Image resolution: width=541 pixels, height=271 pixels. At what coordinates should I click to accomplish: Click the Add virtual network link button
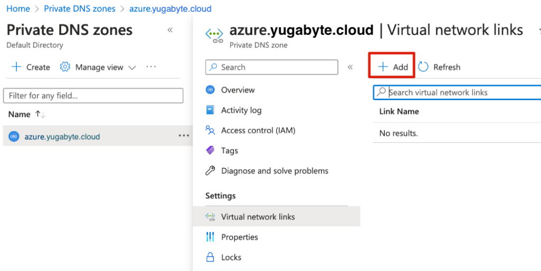393,67
